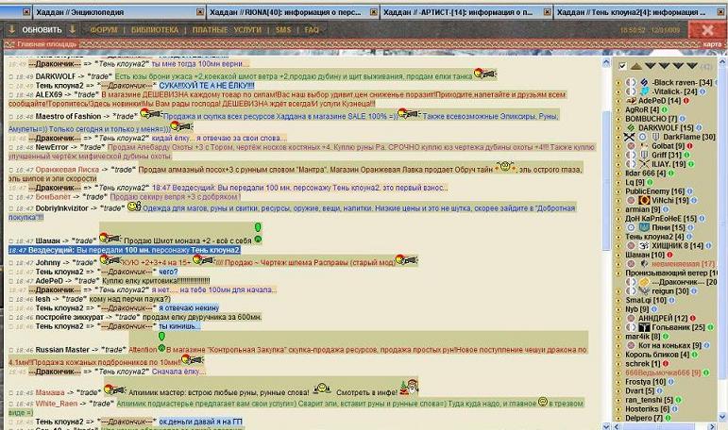The height and width of the screenshot is (430, 728).
Task: Open info icon next to -Vitalick- [24]
Action: [x=703, y=91]
